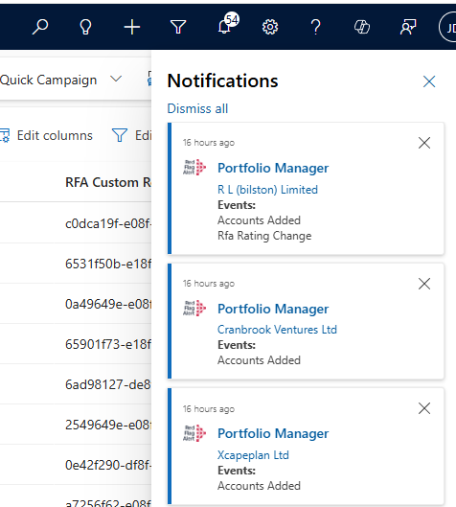Dismiss the Xcapeplan Ltd notification

(x=424, y=408)
